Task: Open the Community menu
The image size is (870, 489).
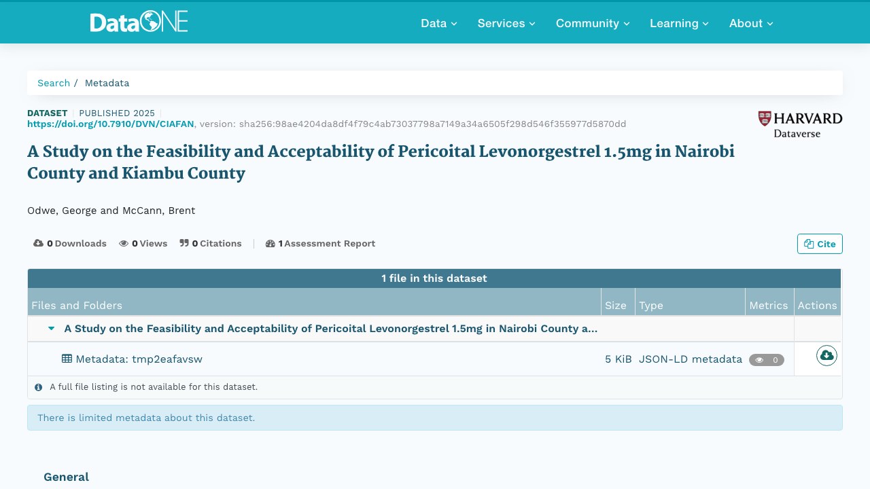Action: [593, 23]
